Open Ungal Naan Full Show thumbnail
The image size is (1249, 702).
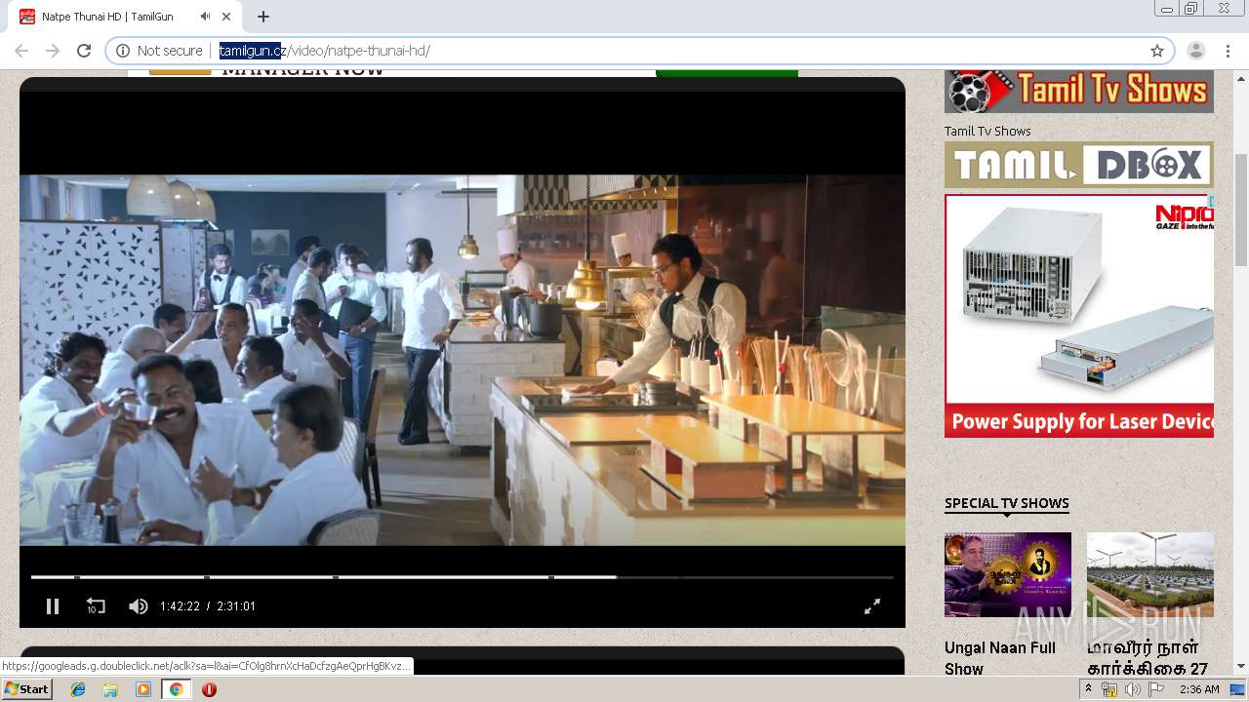click(1008, 574)
